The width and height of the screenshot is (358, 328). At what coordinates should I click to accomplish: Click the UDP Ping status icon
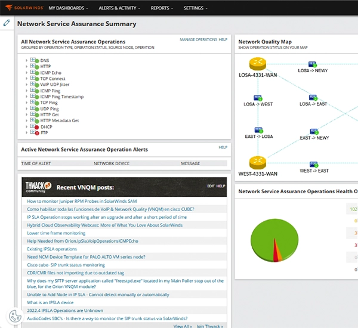[35, 109]
